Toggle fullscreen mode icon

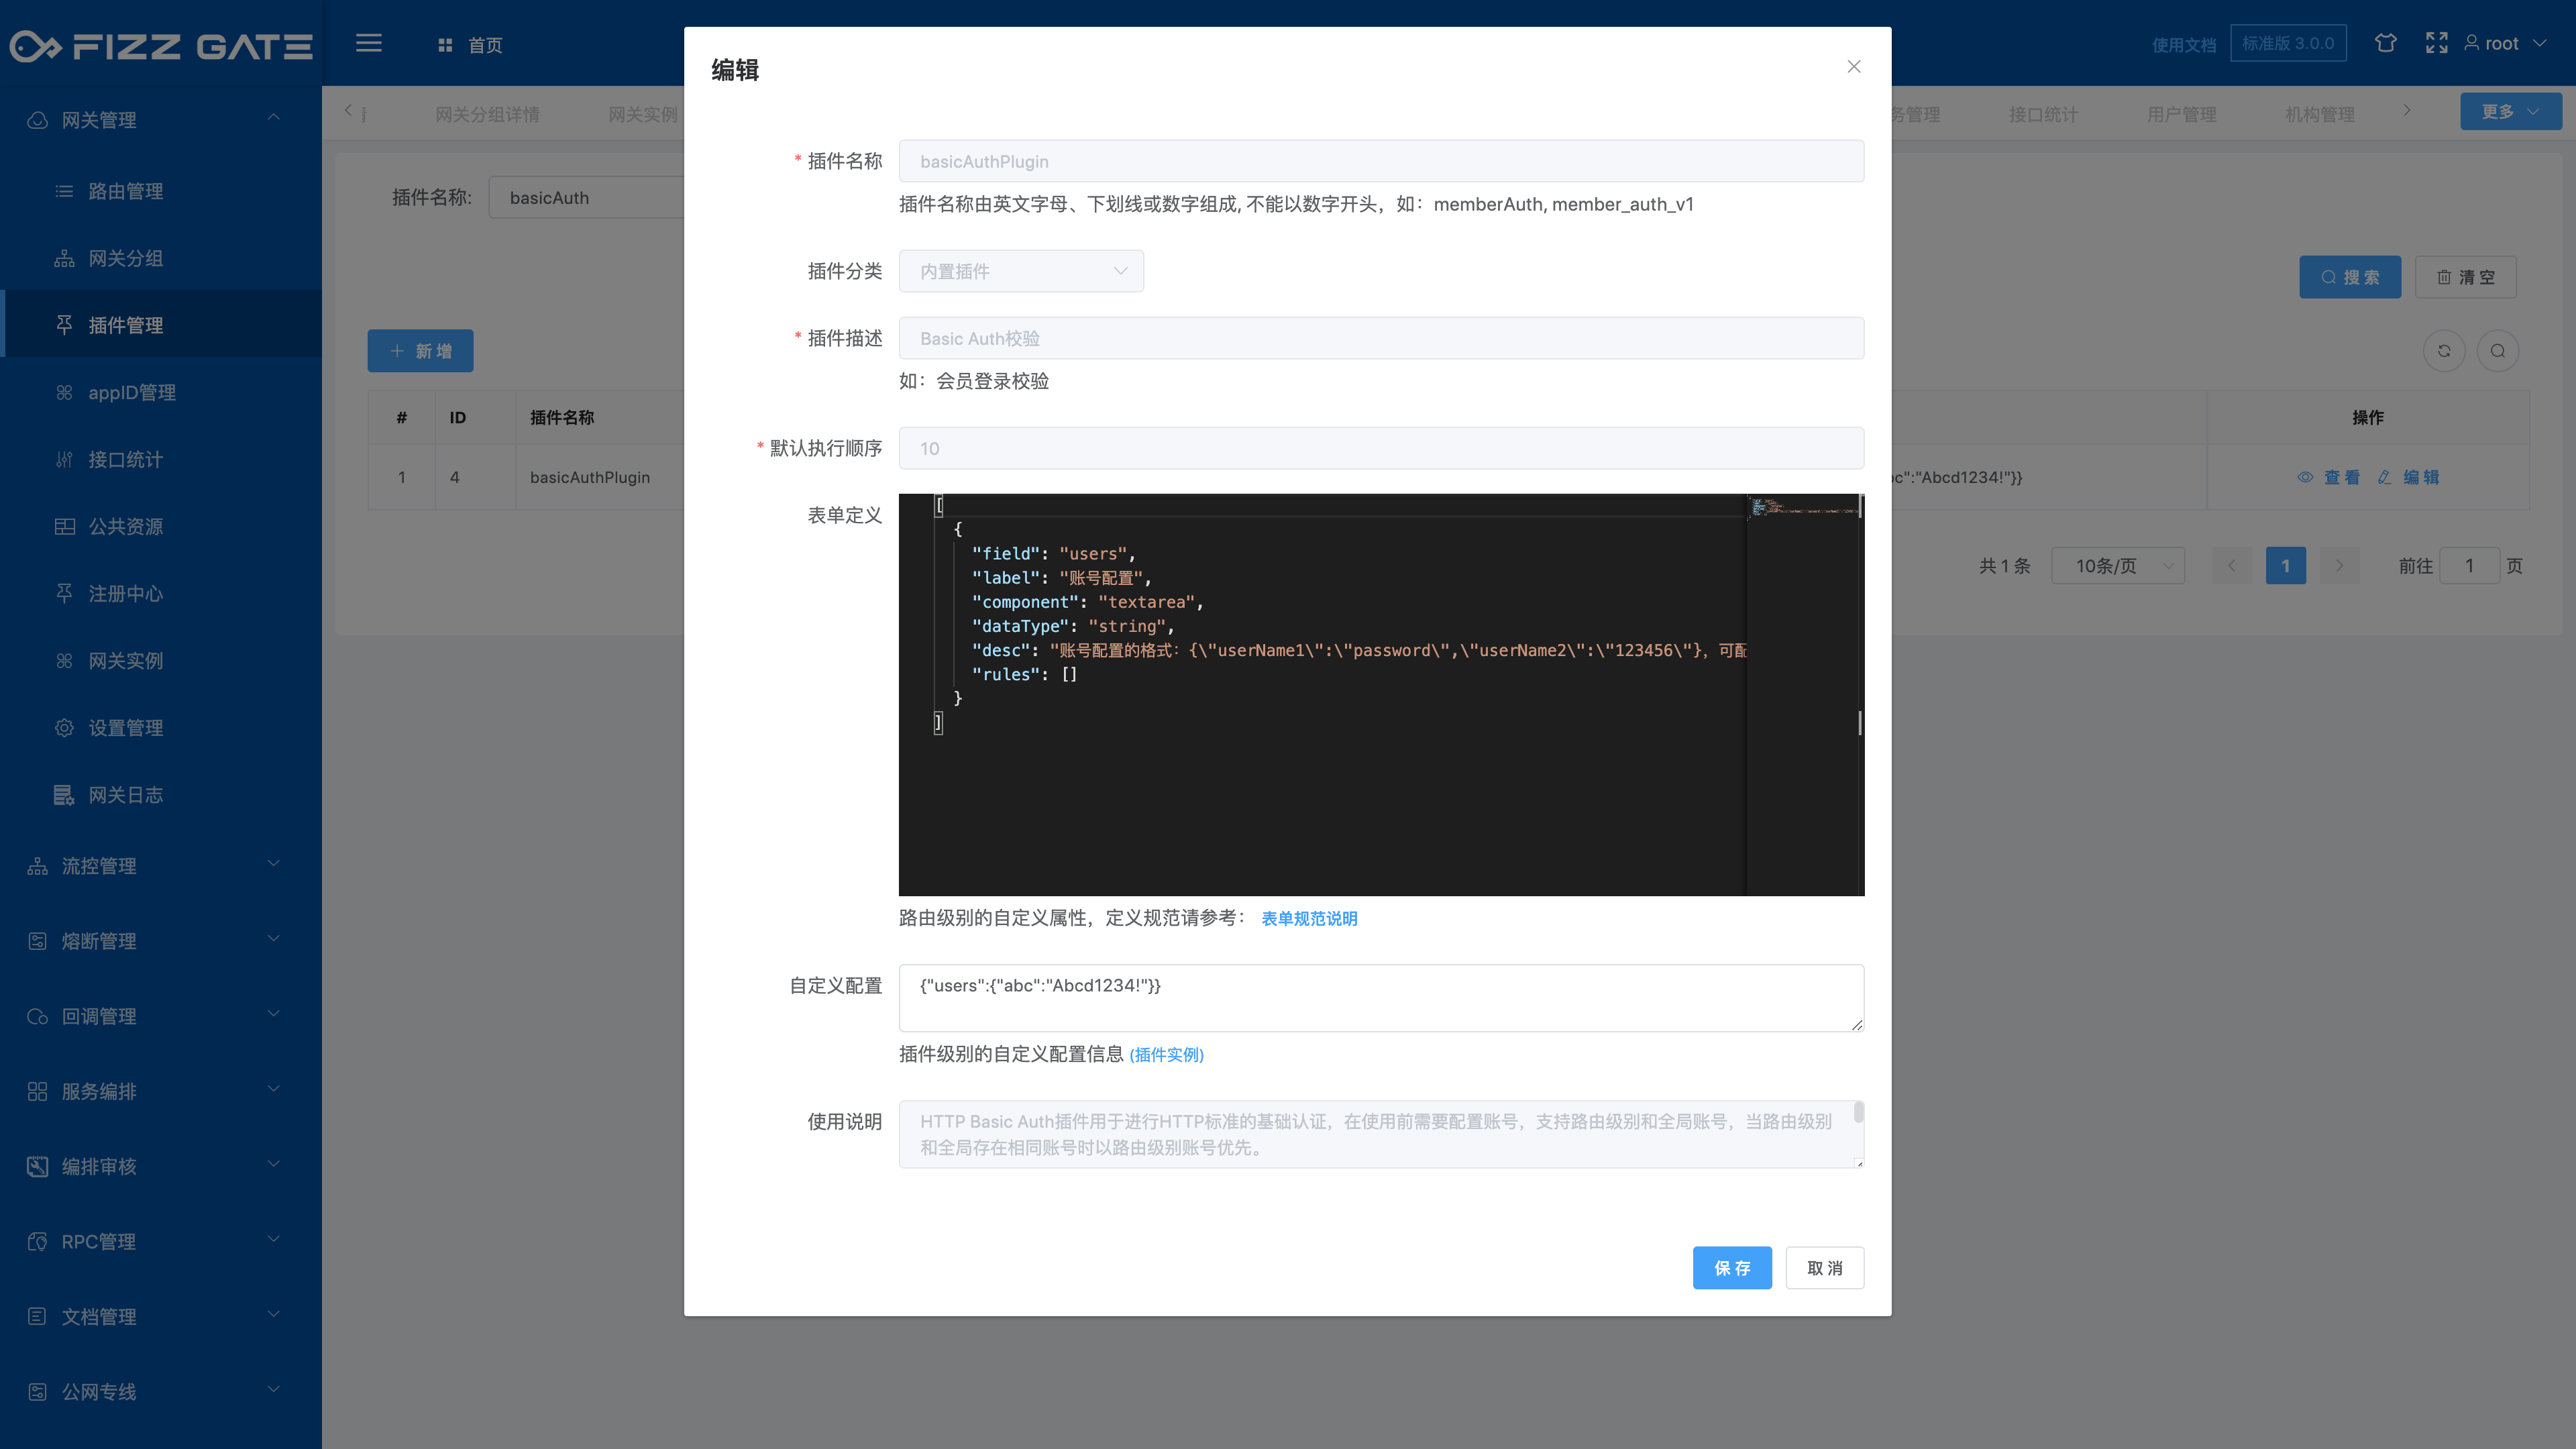[x=2436, y=43]
